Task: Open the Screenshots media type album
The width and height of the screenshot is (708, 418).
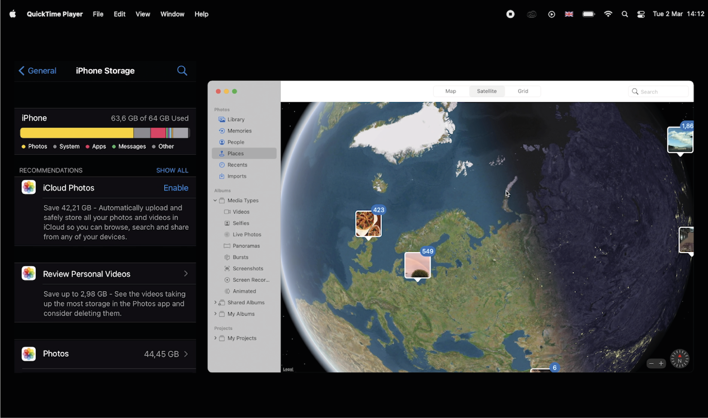Action: 248,268
